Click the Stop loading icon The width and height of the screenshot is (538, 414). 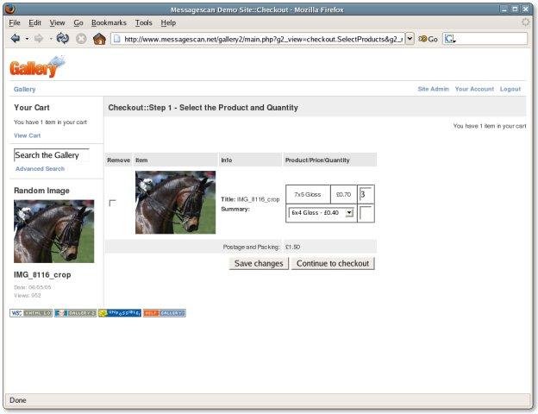pyautogui.click(x=81, y=39)
